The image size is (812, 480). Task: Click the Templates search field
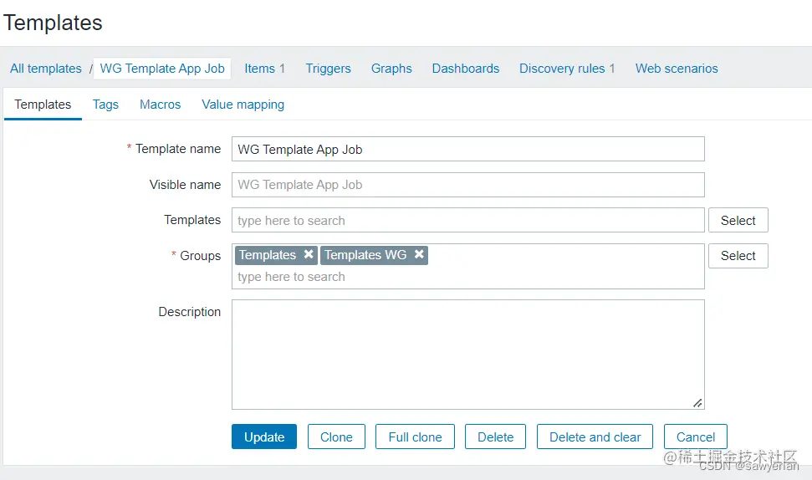468,220
